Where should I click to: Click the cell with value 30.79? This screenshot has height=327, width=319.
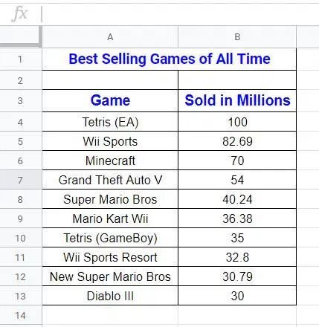(237, 276)
